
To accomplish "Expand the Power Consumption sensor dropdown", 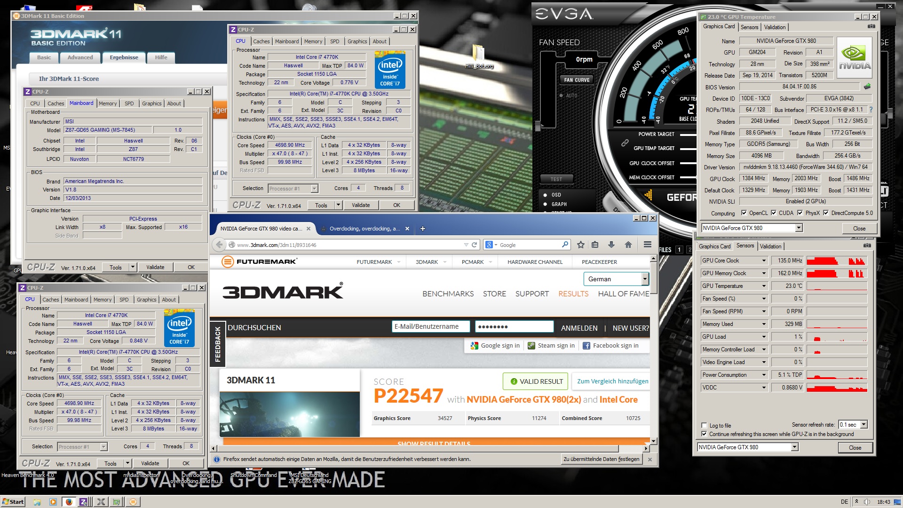I will click(763, 375).
